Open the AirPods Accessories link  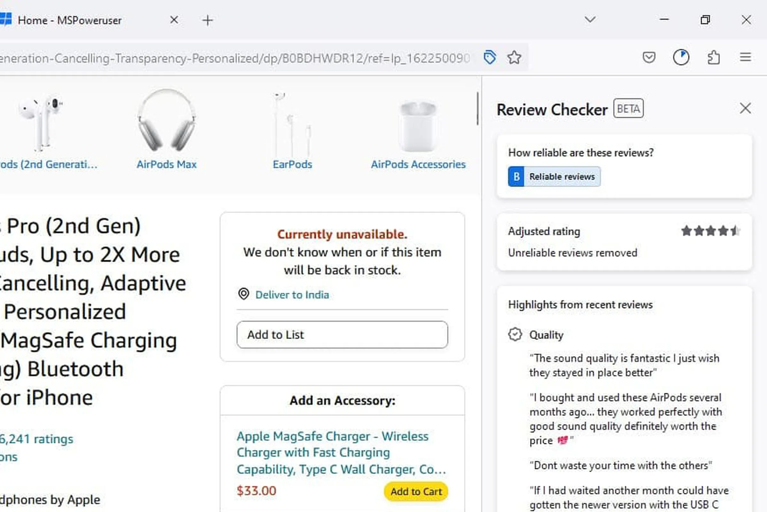click(x=418, y=164)
